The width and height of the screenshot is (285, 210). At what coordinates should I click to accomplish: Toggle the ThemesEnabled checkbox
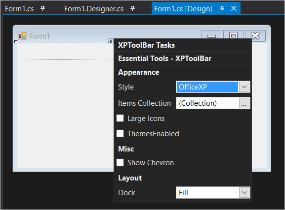pyautogui.click(x=120, y=133)
